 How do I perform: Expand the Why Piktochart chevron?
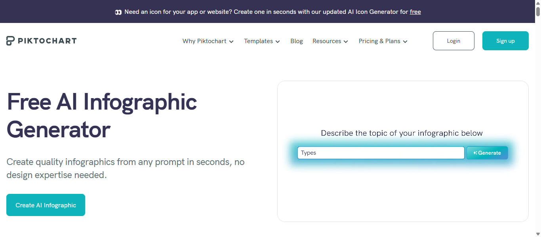point(231,42)
